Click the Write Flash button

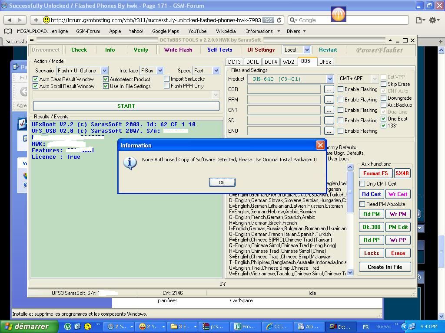click(x=178, y=50)
